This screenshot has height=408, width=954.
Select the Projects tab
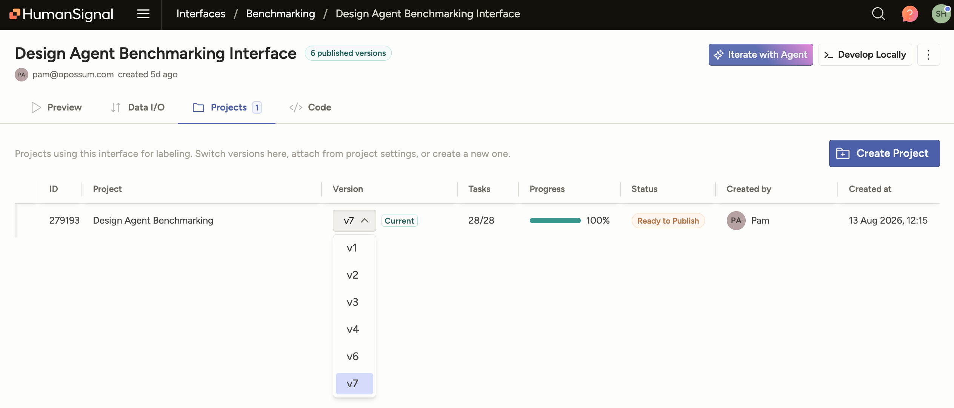227,107
